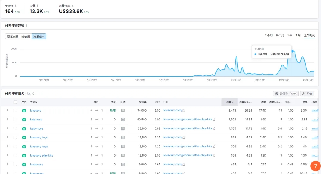Click info icon next to 流量成本 metric

pyautogui.click(x=73, y=6)
